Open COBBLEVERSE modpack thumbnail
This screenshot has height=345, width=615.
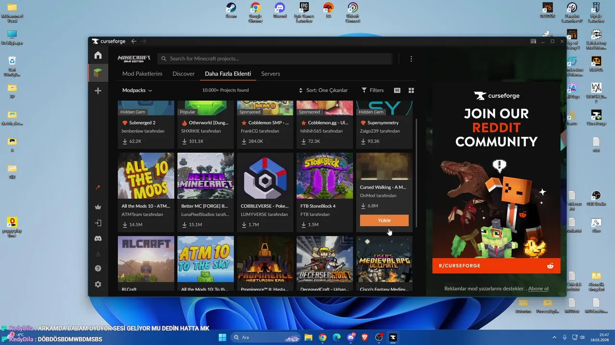[265, 176]
